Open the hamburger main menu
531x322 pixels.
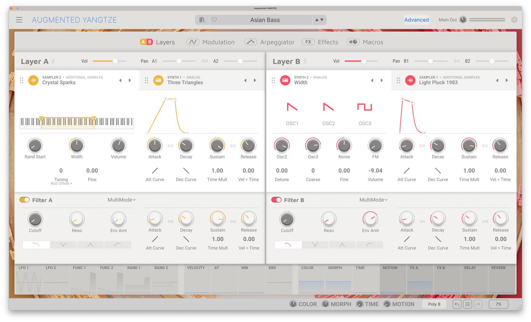(x=19, y=20)
